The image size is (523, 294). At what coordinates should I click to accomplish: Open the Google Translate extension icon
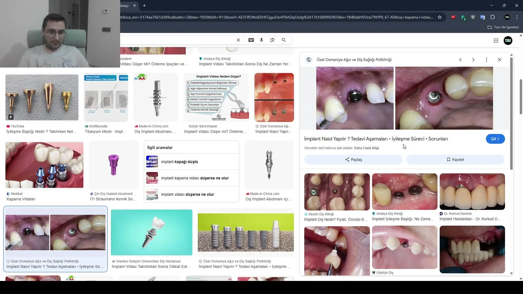tap(483, 17)
